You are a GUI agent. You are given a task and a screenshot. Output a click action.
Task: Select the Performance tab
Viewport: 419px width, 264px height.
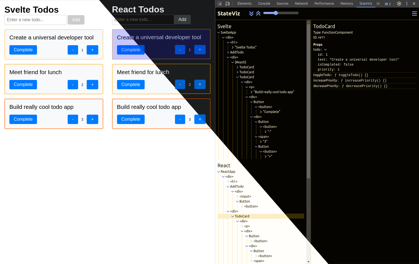click(x=324, y=4)
